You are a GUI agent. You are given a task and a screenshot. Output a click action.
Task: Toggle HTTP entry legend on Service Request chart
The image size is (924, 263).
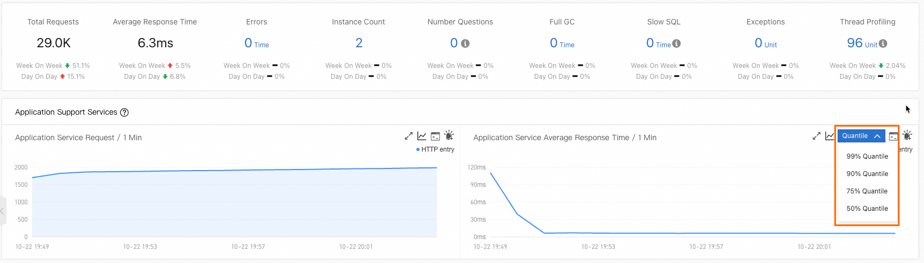click(x=435, y=149)
